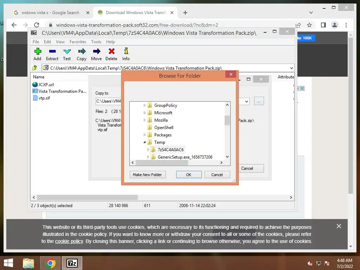Viewport: 360px width, 270px height.
Task: Click the up-one-level folder icon in 7-Zip
Action: click(x=35, y=68)
